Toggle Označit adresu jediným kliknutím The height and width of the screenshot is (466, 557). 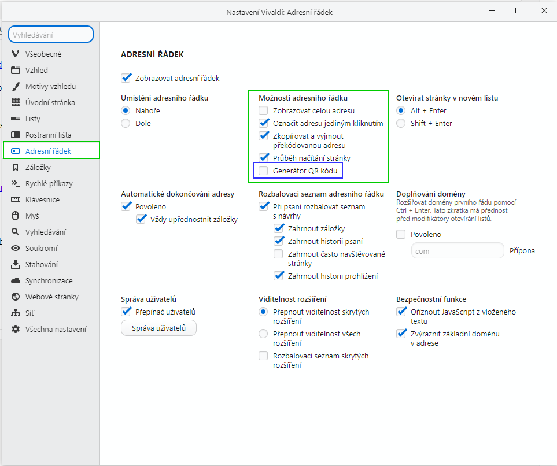(x=263, y=123)
